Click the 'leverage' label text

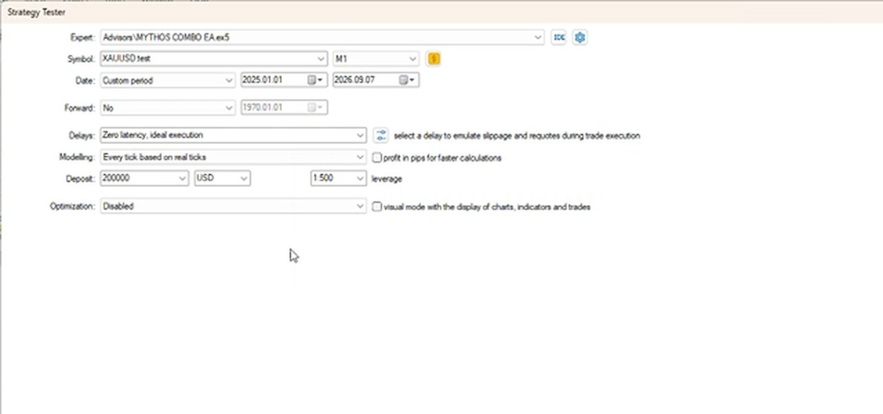click(x=386, y=179)
